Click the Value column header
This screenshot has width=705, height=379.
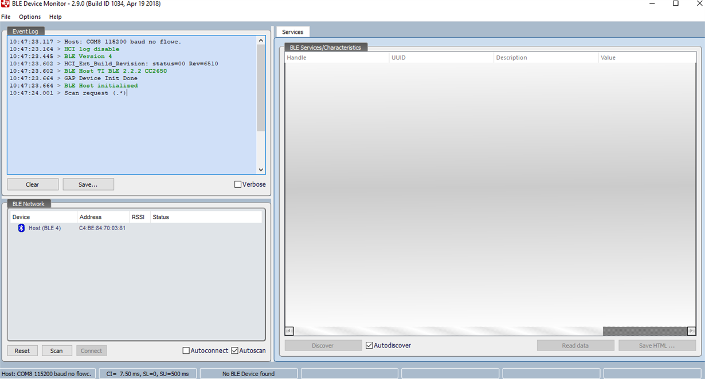click(647, 58)
